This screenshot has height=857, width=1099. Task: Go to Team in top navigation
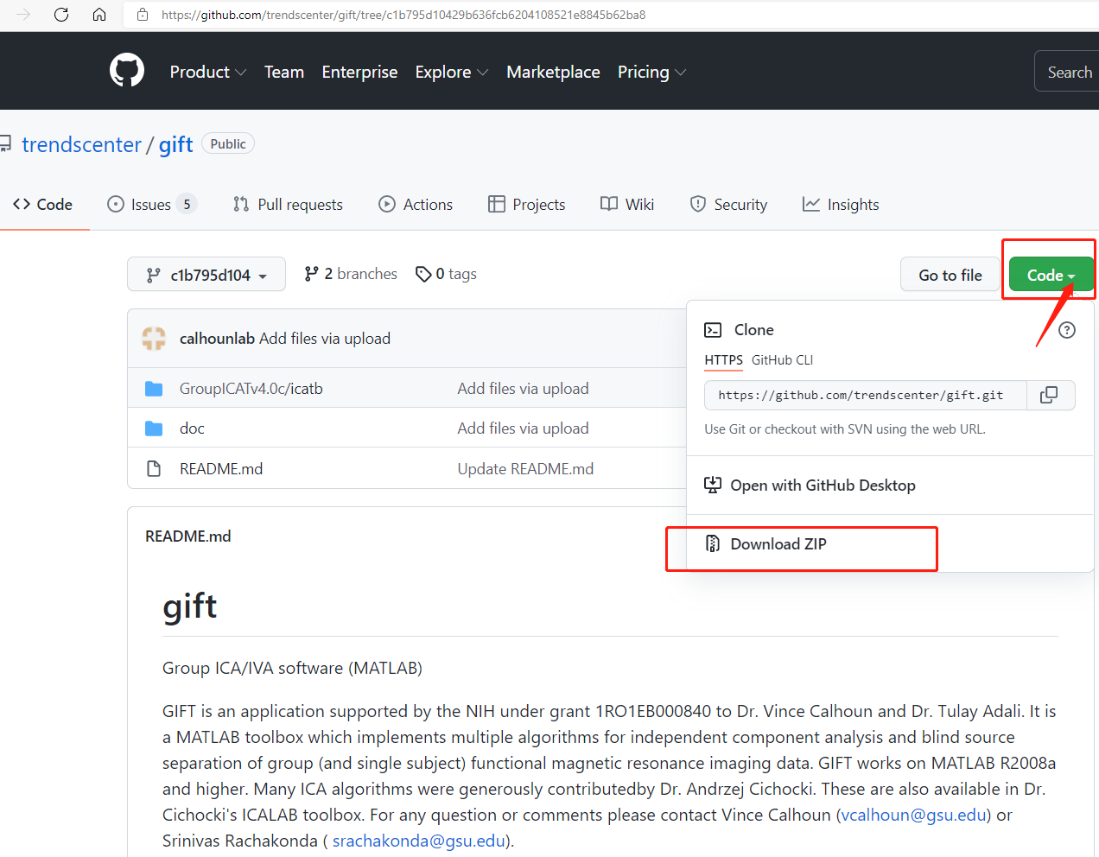coord(284,72)
